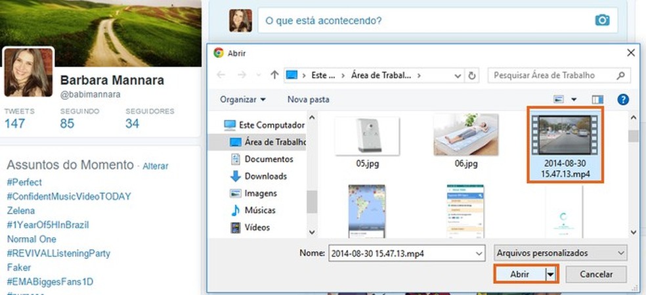Open #REVIVALListeningParty trend

click(58, 254)
